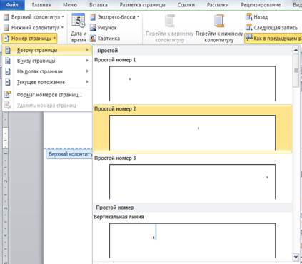Click the Верхний колонтитул header icon
The image size is (302, 264).
pyautogui.click(x=6, y=17)
